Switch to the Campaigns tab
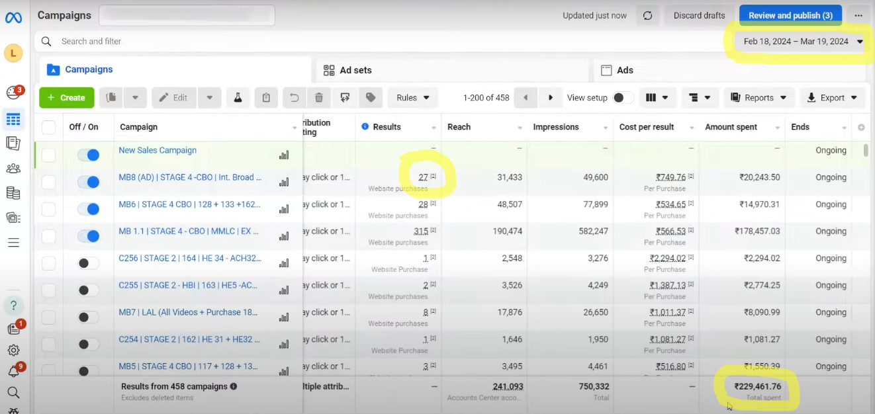The width and height of the screenshot is (875, 414). 175,70
